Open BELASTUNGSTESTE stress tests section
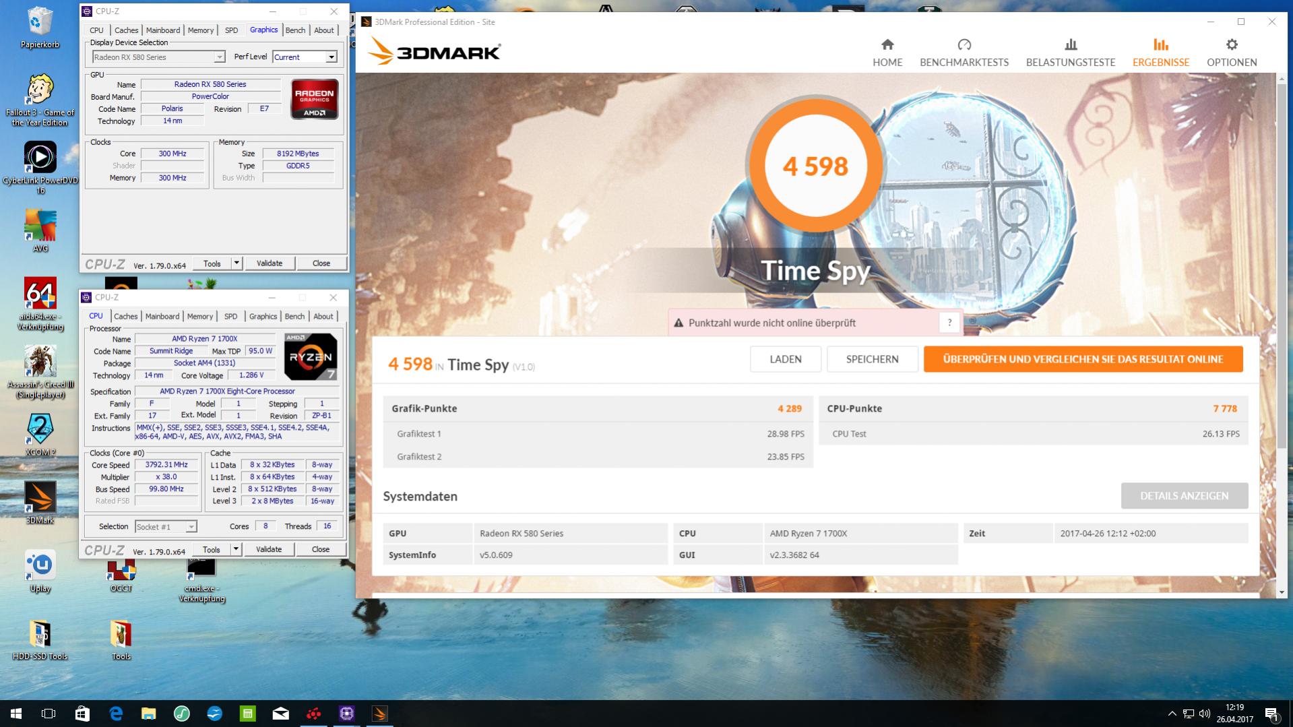The image size is (1293, 727). (x=1071, y=53)
